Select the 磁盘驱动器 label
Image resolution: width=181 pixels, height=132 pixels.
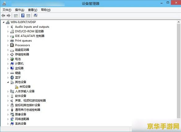(x=22, y=50)
